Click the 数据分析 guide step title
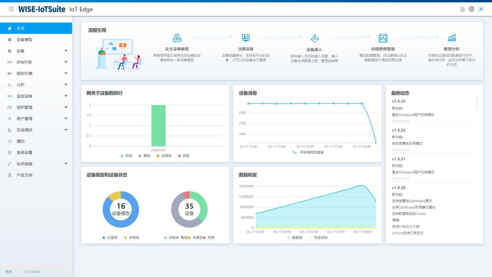The image size is (492, 277). point(452,49)
